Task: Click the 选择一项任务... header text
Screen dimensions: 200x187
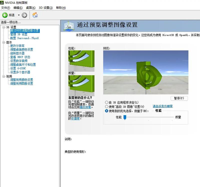Action: click(x=11, y=22)
